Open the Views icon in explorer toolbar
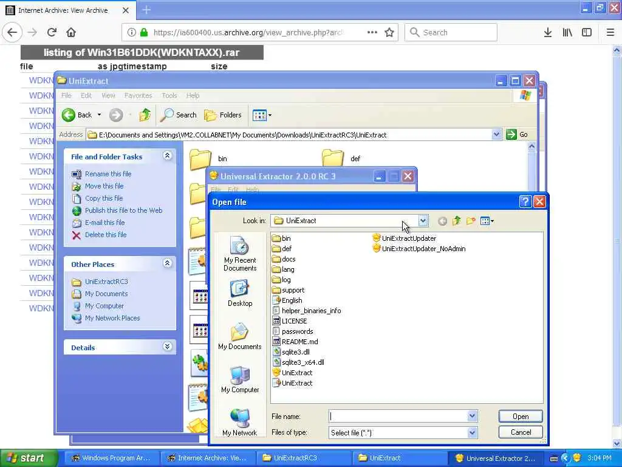 pos(259,115)
